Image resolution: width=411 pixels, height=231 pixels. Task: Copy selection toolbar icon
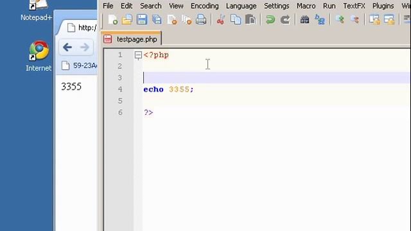pos(236,20)
